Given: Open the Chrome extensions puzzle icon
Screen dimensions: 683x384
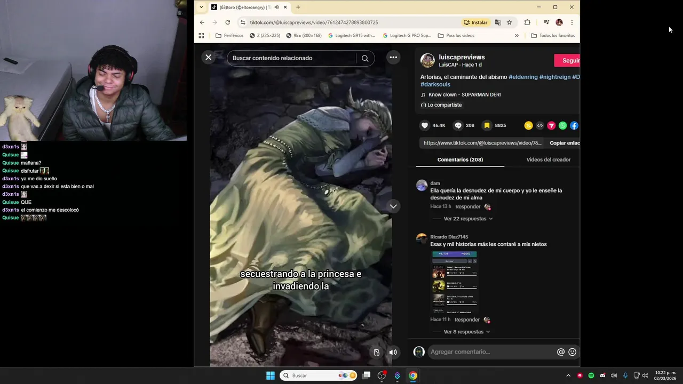Looking at the screenshot, I should tap(527, 22).
